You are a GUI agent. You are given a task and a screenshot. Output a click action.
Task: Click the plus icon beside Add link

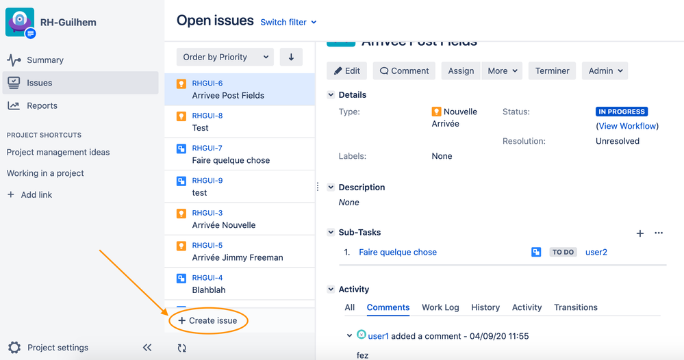tap(11, 194)
